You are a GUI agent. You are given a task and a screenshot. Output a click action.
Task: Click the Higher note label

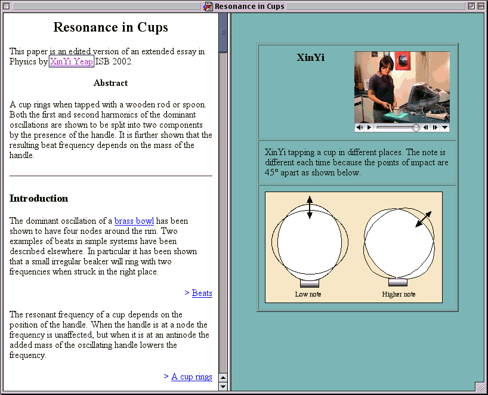(399, 294)
